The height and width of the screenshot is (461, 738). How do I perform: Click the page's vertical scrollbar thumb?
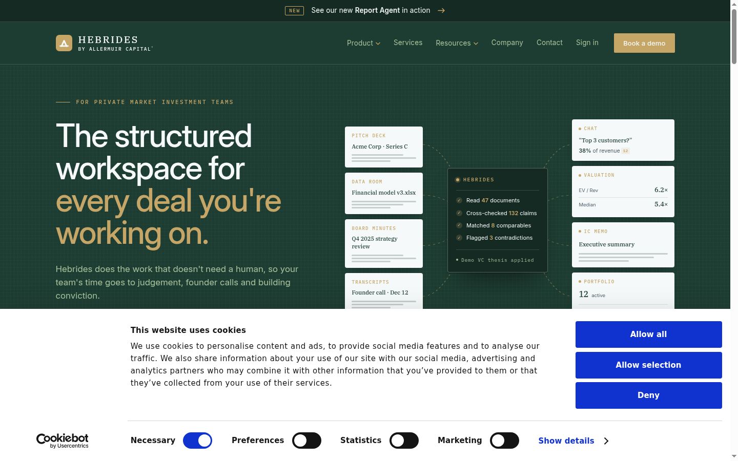click(x=734, y=36)
